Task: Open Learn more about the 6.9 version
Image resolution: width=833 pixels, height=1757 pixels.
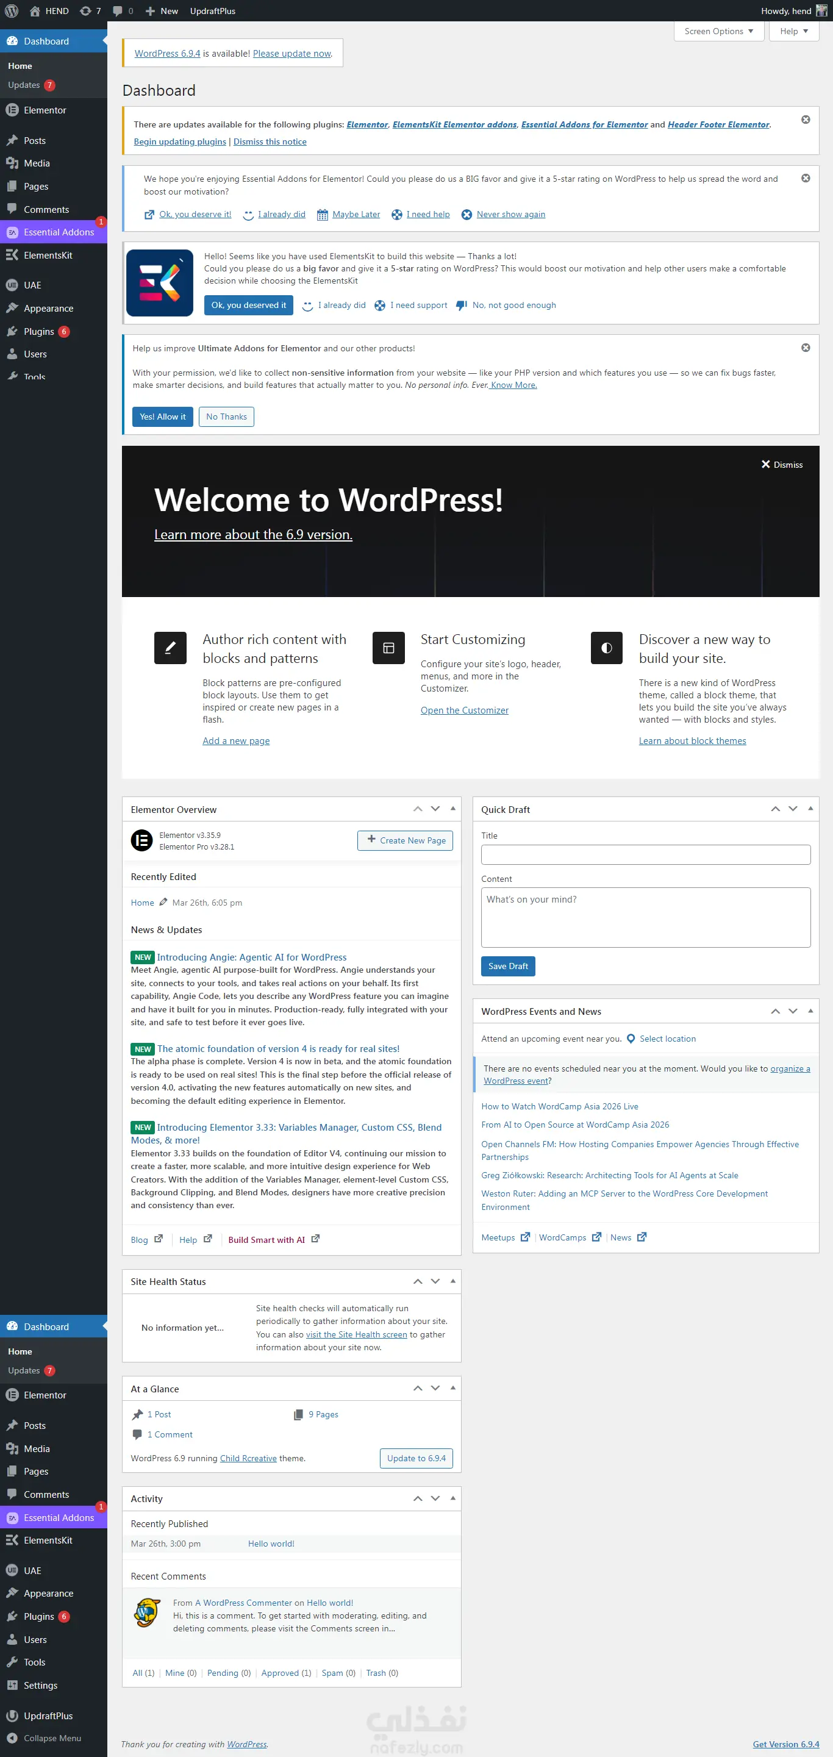Action: [x=253, y=535]
